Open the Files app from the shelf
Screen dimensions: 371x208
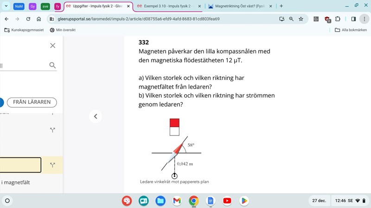click(x=160, y=201)
